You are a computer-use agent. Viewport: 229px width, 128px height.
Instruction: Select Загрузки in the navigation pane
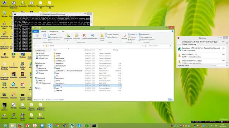[x=42, y=53]
